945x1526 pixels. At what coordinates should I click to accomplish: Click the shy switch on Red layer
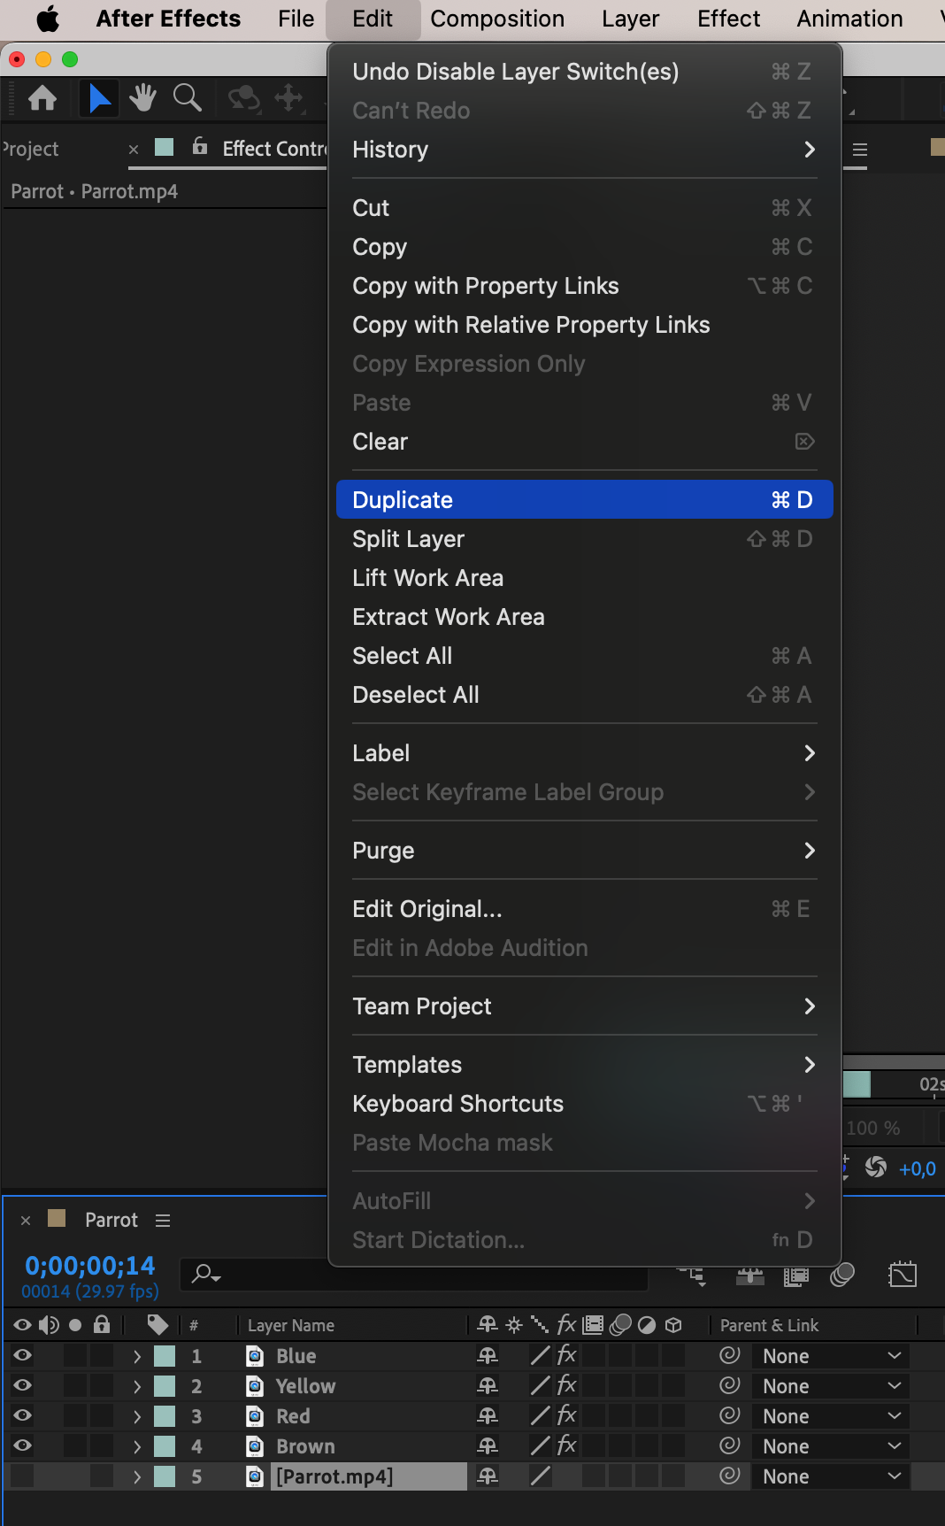488,1415
